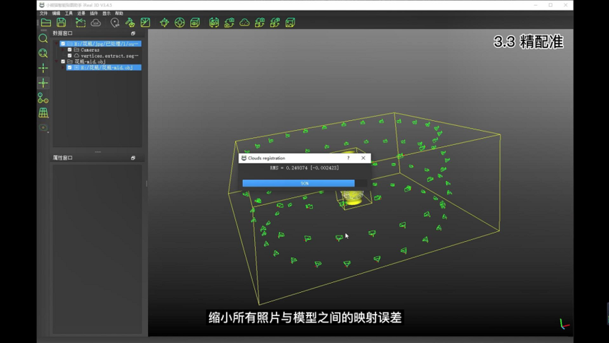Toggle the vertices.extract.seg checkbox
Screen dimensions: 609x343
(69, 55)
